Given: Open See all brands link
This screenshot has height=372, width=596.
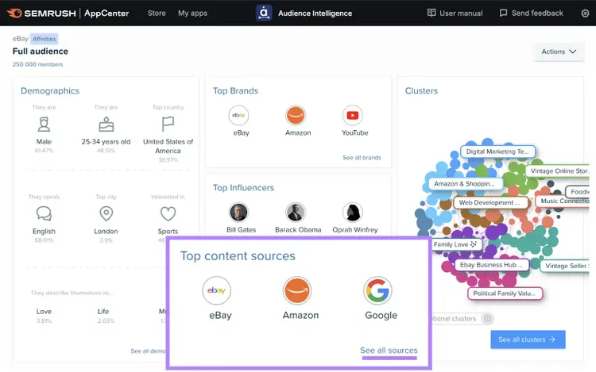Looking at the screenshot, I should [362, 158].
